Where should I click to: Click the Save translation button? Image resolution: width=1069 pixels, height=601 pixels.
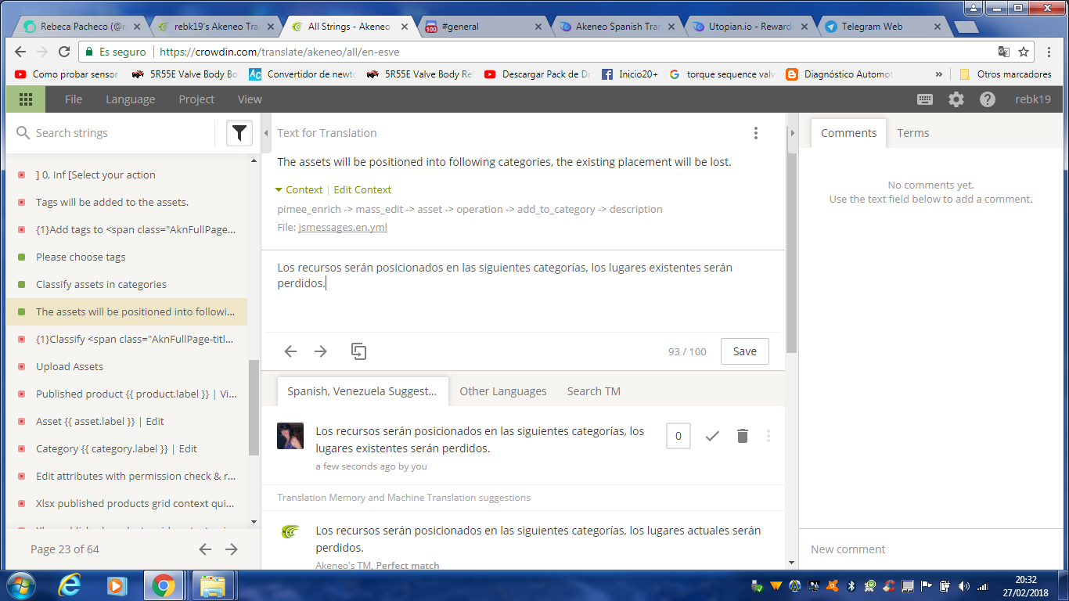click(745, 351)
